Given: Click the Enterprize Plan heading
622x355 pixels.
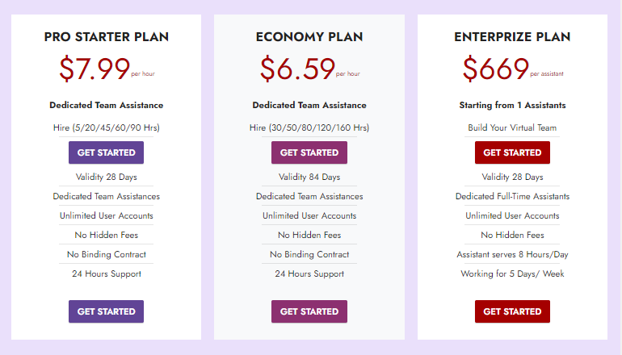Looking at the screenshot, I should coord(512,37).
